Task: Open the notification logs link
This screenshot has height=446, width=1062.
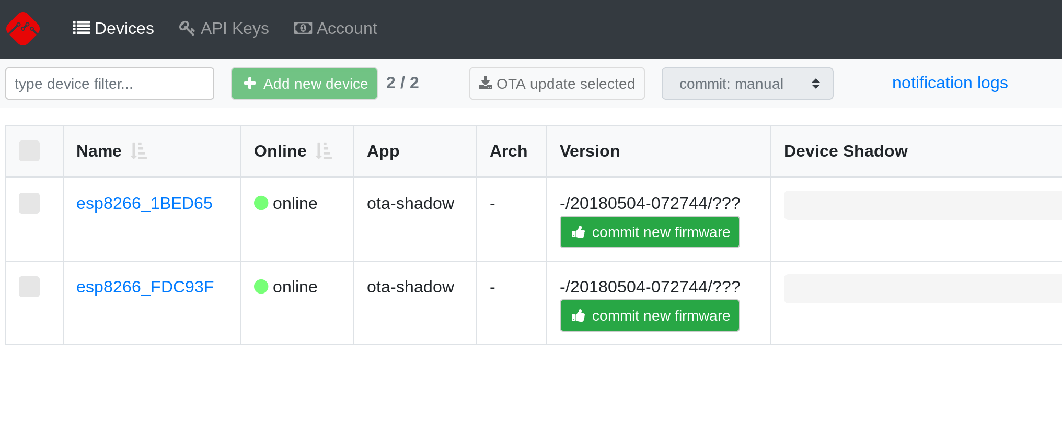Action: tap(949, 83)
